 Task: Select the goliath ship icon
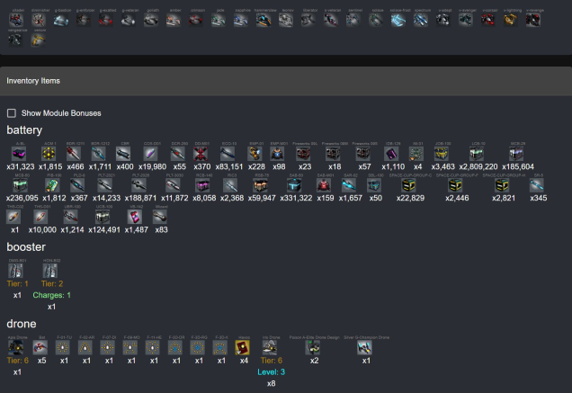[x=151, y=18]
